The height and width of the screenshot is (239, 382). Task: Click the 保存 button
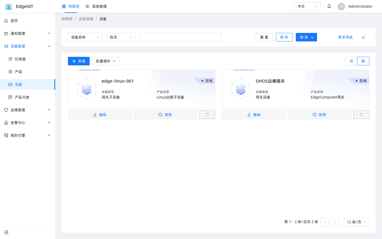pyautogui.click(x=284, y=37)
